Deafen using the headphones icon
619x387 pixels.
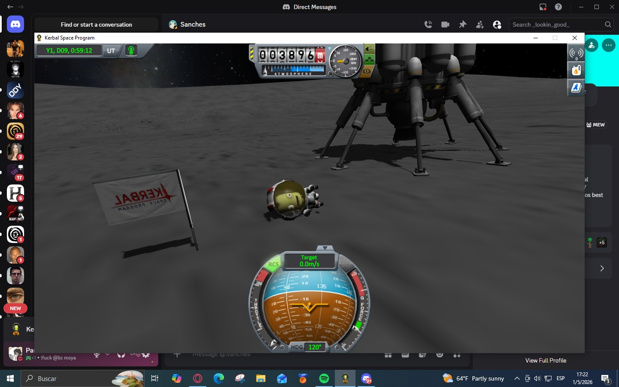coord(121,354)
